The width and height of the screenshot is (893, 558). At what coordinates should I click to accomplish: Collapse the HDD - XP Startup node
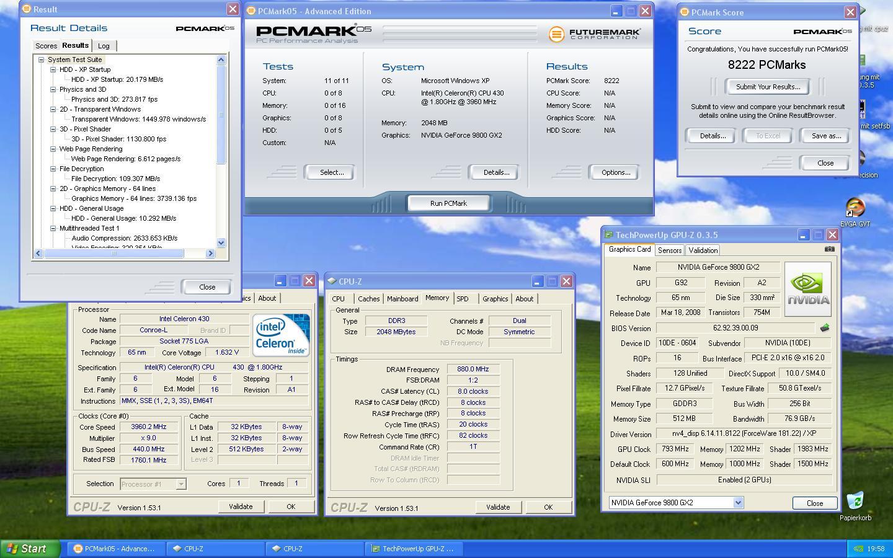click(53, 70)
